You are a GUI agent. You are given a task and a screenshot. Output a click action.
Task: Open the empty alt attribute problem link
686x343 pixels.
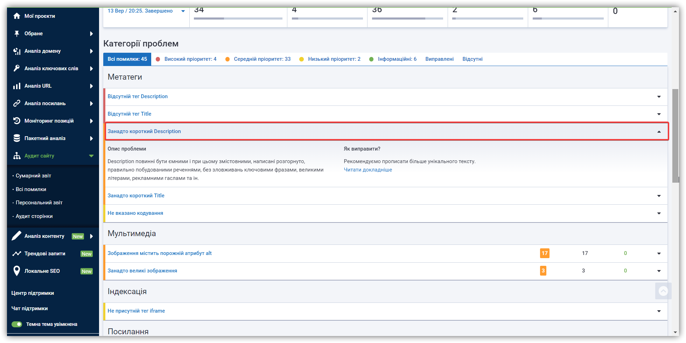pyautogui.click(x=160, y=253)
